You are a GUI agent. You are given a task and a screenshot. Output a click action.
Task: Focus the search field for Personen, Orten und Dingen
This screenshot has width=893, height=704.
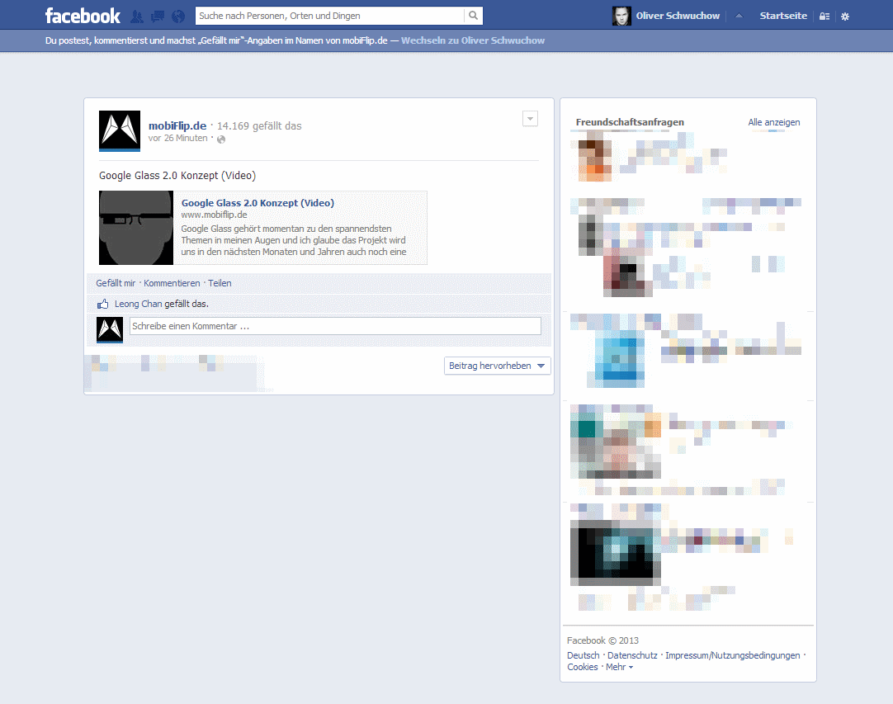pyautogui.click(x=330, y=16)
